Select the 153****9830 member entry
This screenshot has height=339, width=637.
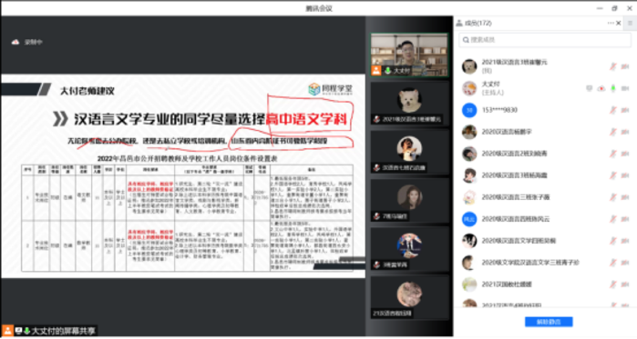[x=545, y=110]
